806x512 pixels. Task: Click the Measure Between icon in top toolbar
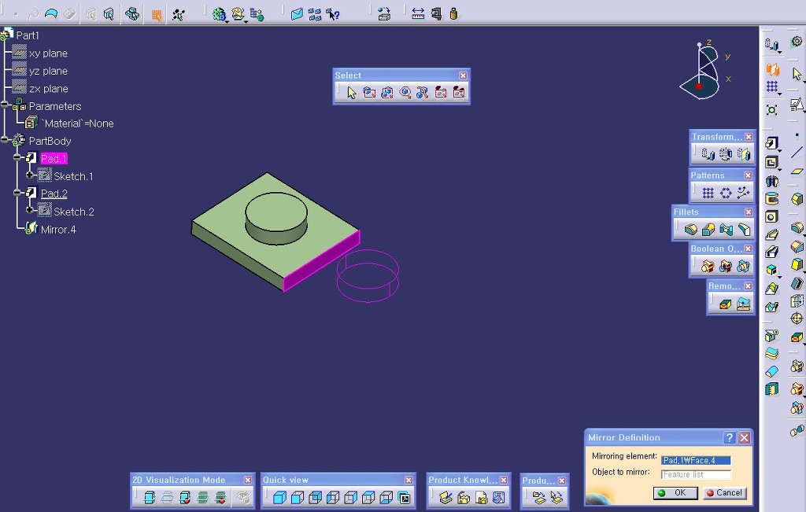coord(418,13)
